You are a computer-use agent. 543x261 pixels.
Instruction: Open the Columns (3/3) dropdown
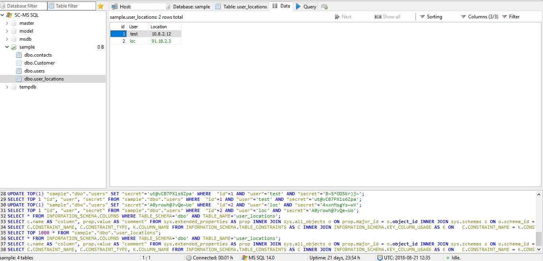tap(479, 17)
